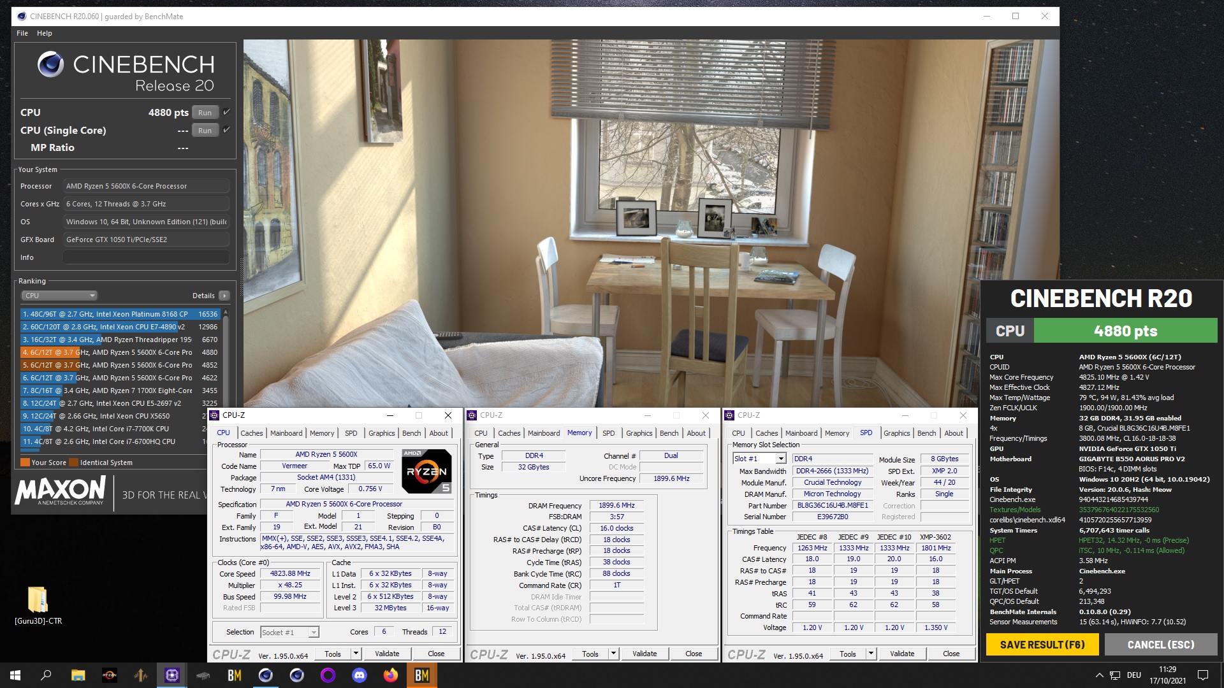Open Discord from the taskbar
Viewport: 1224px width, 688px height.
pyautogui.click(x=360, y=675)
